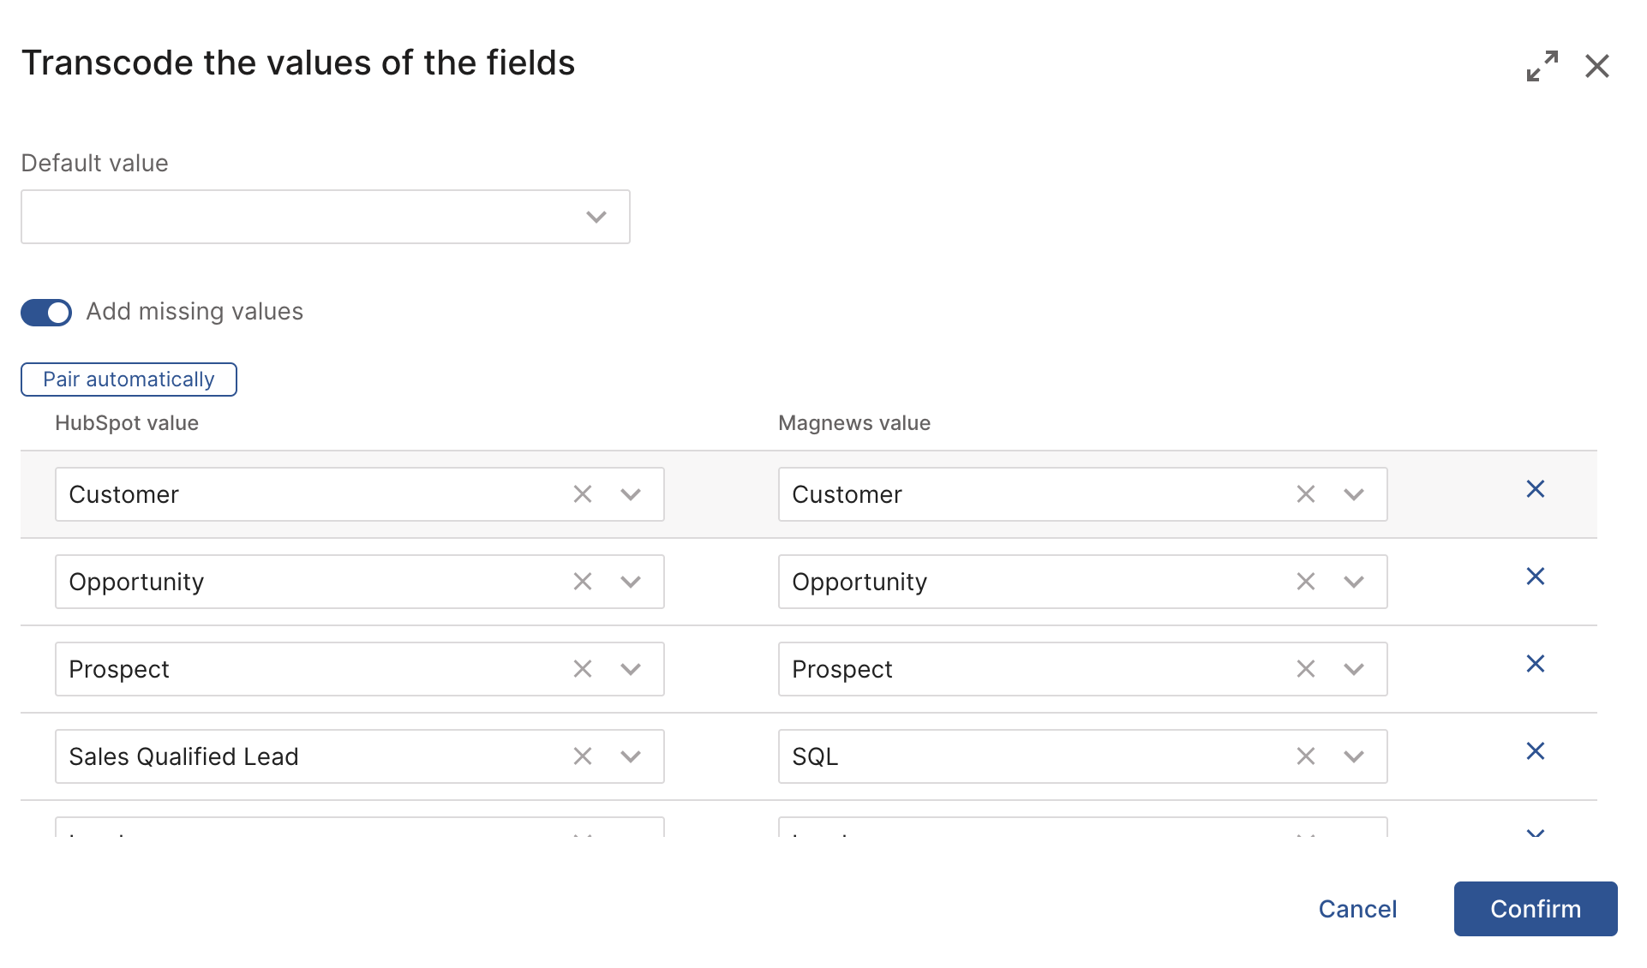
Task: Clear Magnews Prospect selection
Action: click(1305, 669)
